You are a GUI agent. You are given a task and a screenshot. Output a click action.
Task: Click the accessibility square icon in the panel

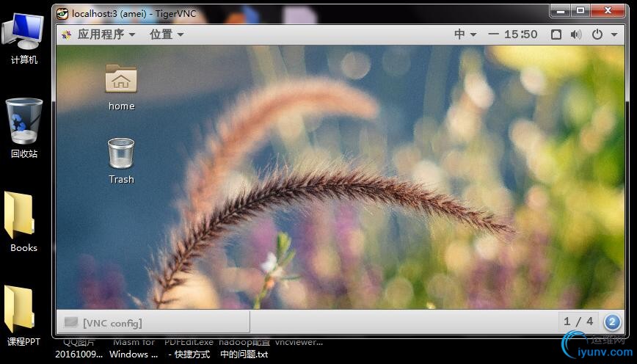click(556, 34)
